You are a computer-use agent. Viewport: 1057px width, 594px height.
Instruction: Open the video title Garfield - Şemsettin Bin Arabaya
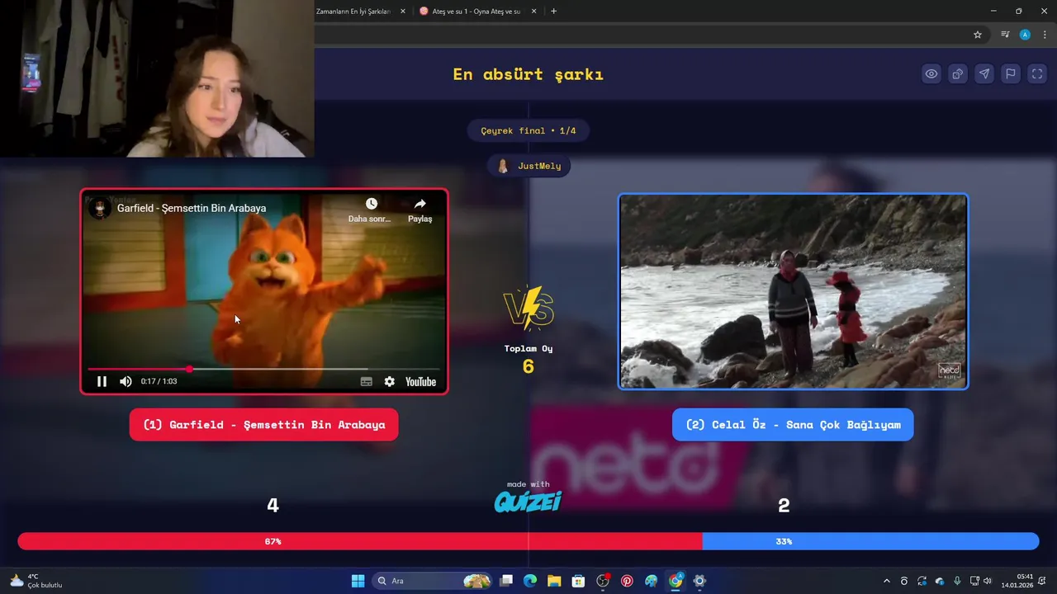[x=192, y=208]
